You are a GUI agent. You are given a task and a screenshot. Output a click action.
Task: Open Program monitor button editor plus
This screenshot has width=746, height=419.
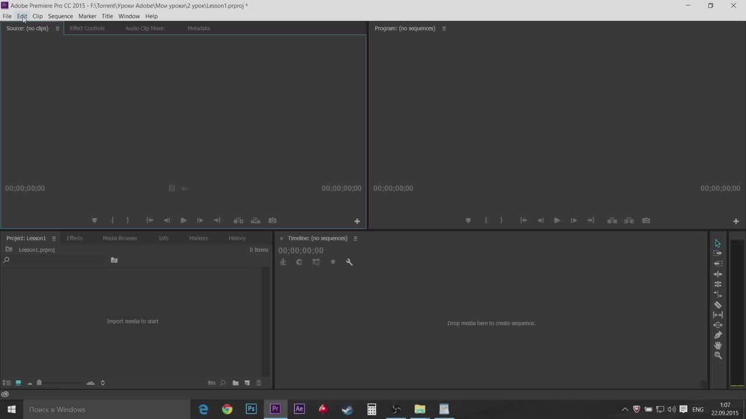click(736, 221)
